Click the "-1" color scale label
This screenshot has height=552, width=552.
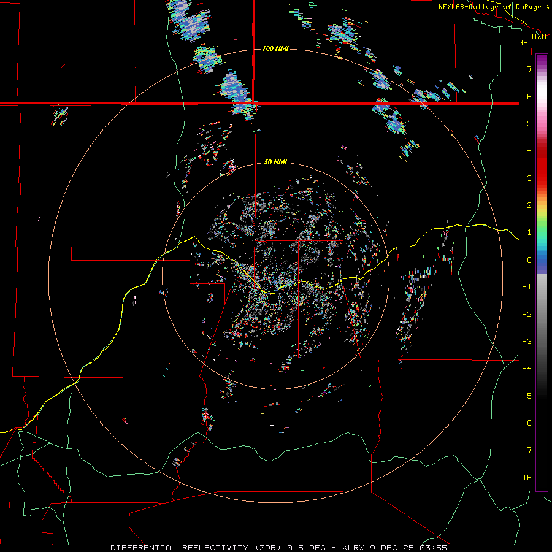527,287
